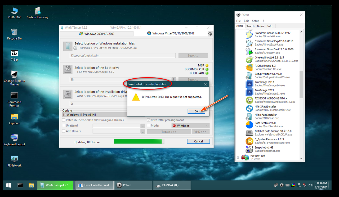Open the Wimboot mode dropdown
The width and height of the screenshot is (339, 197).
(190, 126)
